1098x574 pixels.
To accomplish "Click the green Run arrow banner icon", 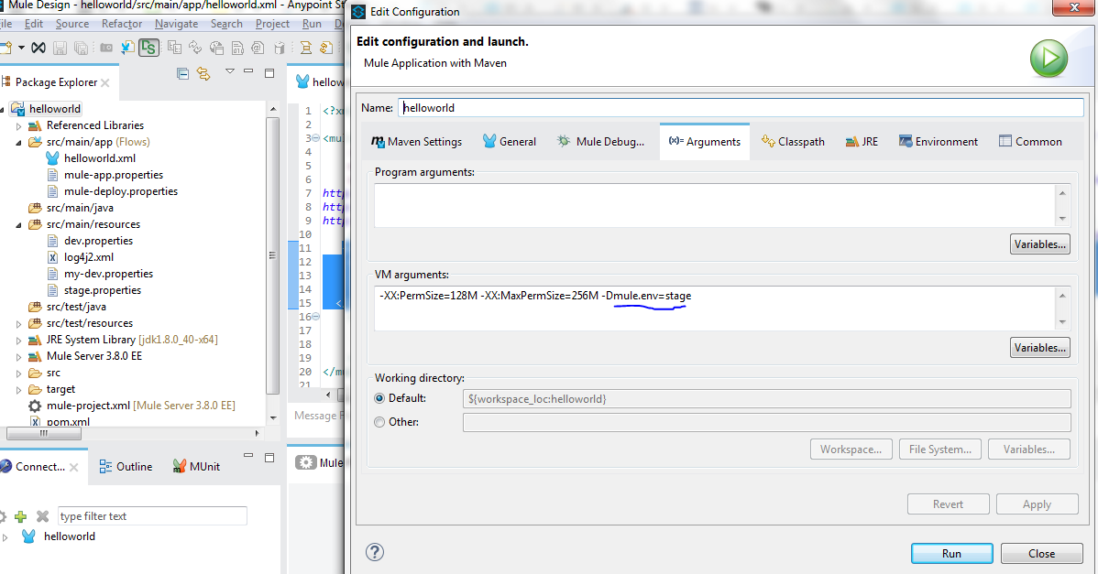I will click(1048, 60).
